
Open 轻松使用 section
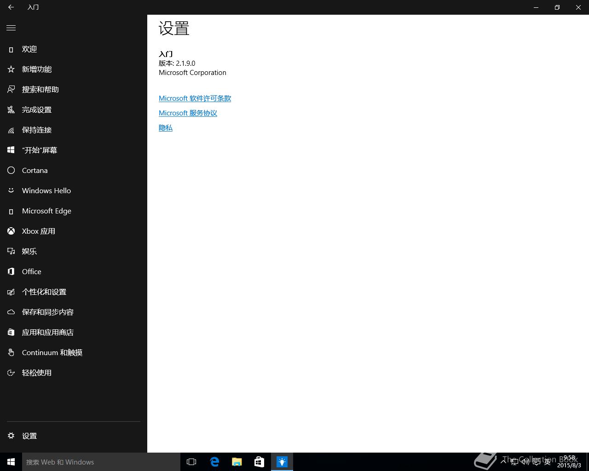point(74,373)
